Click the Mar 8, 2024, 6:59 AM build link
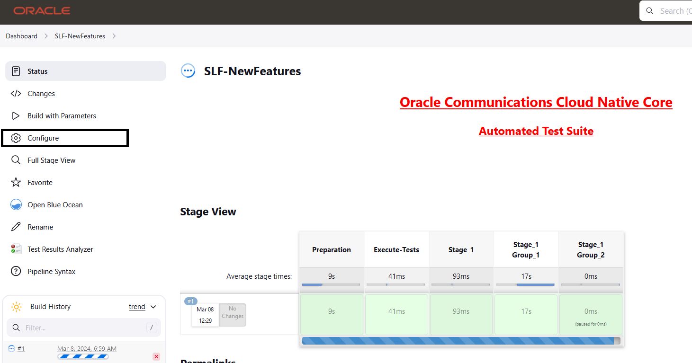 pos(87,349)
